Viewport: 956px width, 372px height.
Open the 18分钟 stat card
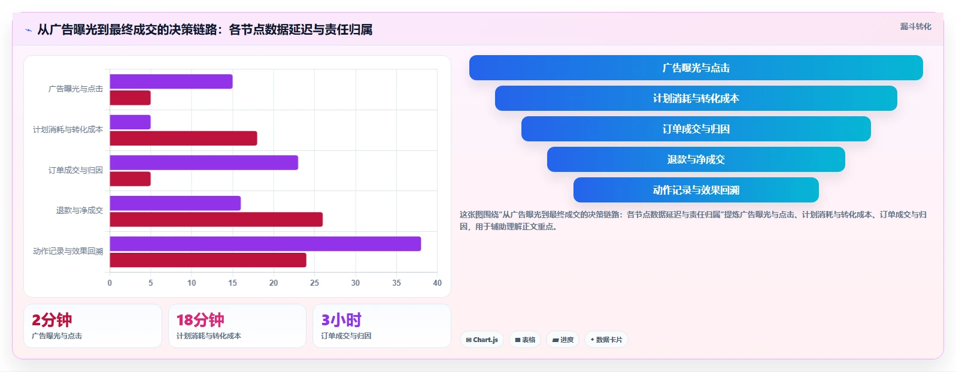point(237,326)
